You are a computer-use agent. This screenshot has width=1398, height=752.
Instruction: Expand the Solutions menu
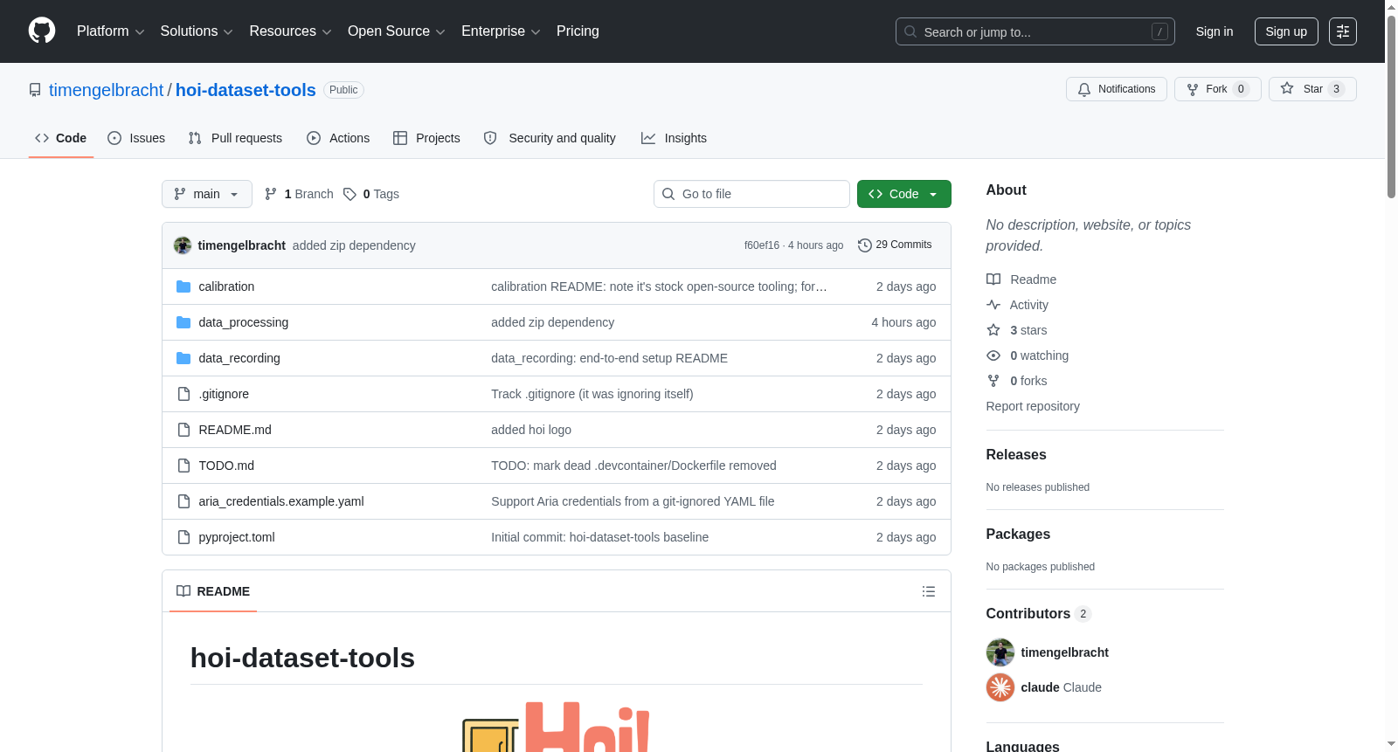tap(197, 31)
